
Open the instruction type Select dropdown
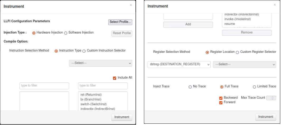pyautogui.click(x=100, y=63)
